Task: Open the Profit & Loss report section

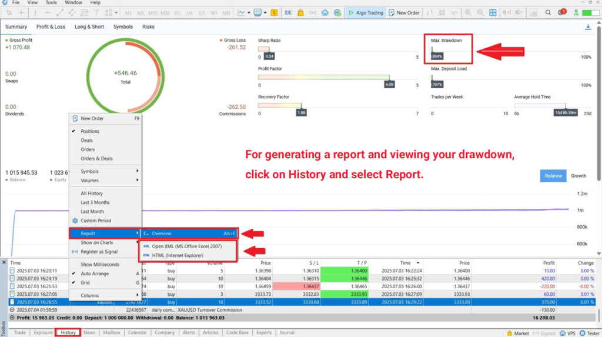Action: click(x=51, y=26)
